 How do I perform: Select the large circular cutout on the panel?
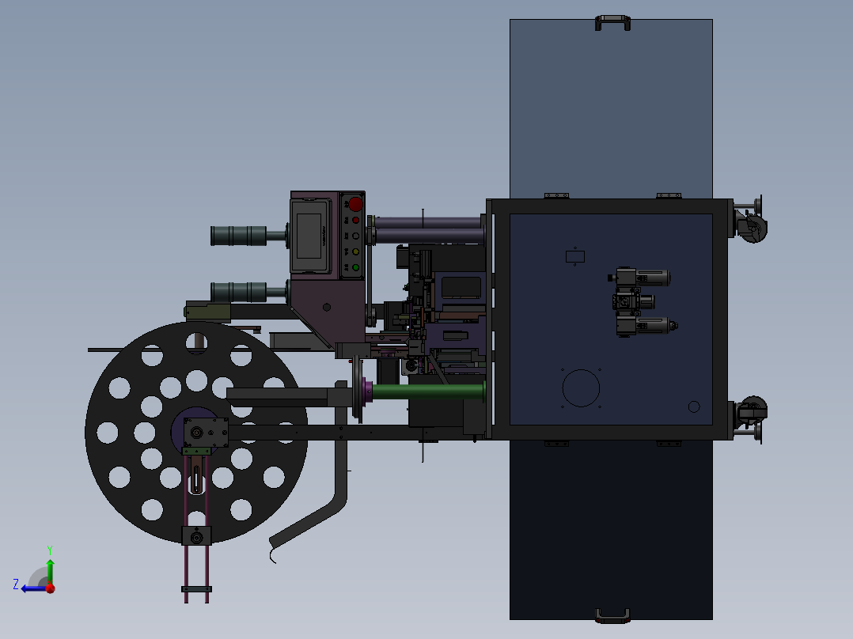pos(581,388)
